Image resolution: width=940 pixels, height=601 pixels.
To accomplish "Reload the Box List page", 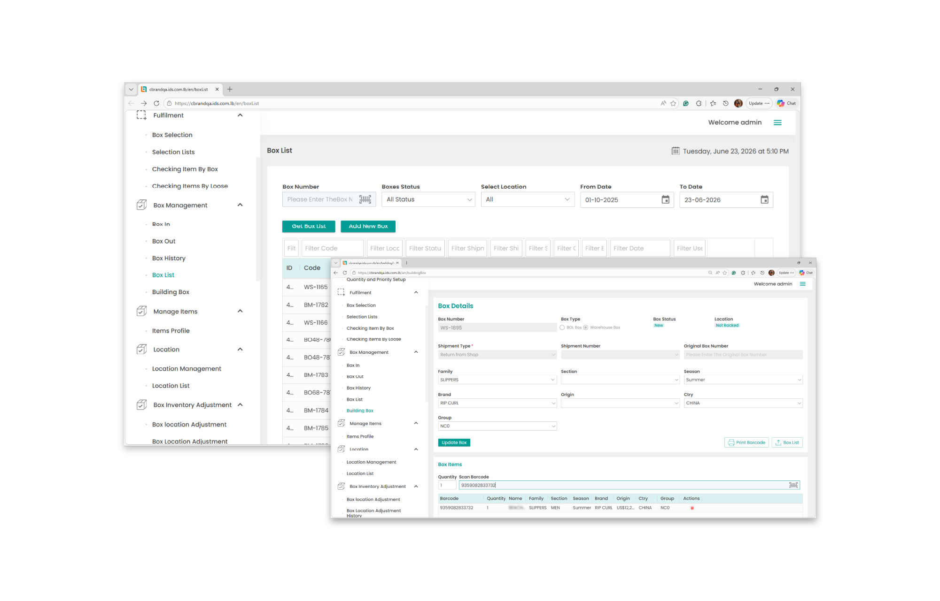I will point(156,103).
